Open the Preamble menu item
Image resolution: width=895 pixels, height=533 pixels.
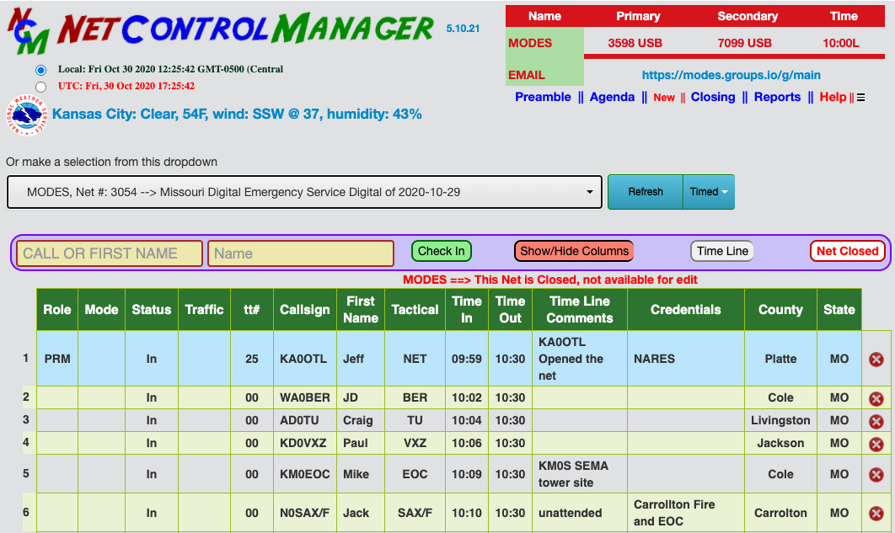[x=543, y=97]
